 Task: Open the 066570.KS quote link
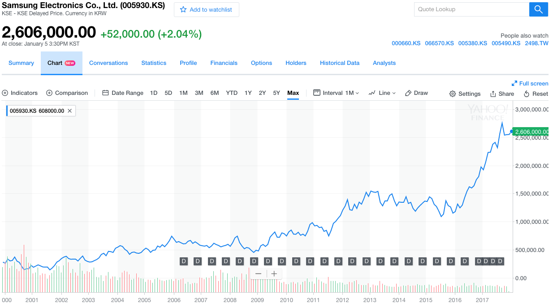(x=439, y=43)
